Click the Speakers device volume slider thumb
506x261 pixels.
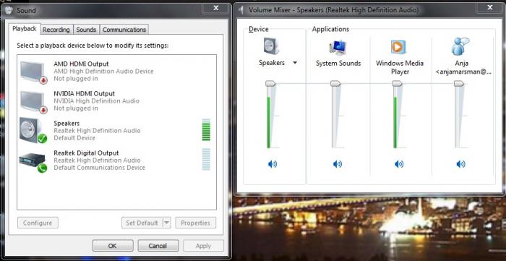coord(270,84)
